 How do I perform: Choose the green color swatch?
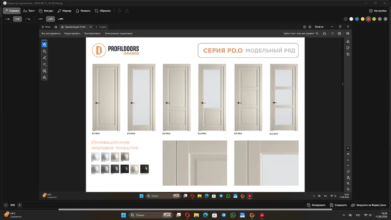tap(374, 19)
